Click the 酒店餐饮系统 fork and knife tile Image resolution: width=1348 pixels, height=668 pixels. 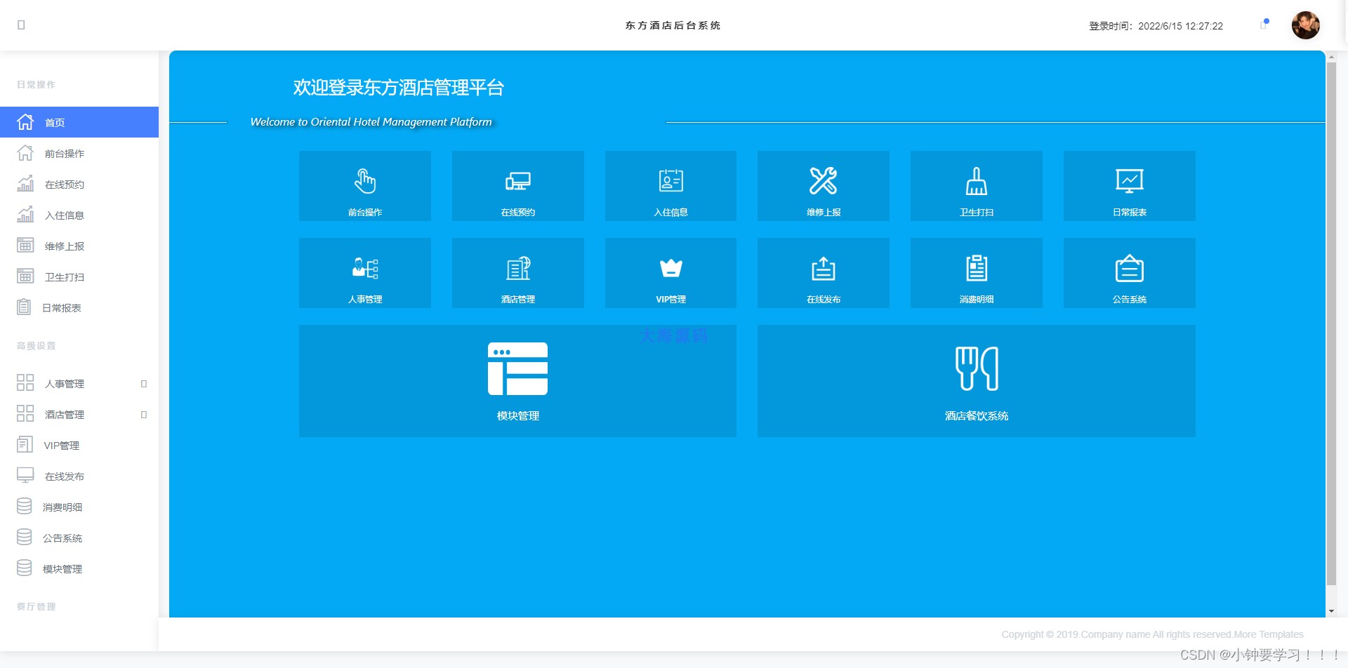click(976, 380)
